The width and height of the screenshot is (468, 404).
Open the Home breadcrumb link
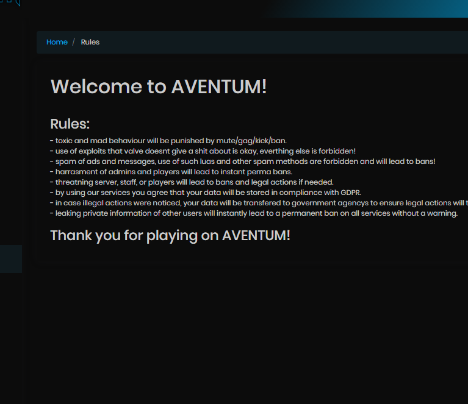click(x=57, y=42)
